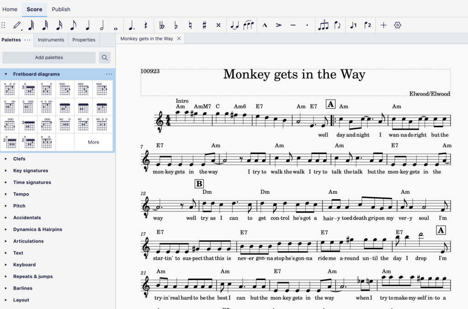Create a tuplet with the tuplet icon
The width and height of the screenshot is (468, 309).
324,25
